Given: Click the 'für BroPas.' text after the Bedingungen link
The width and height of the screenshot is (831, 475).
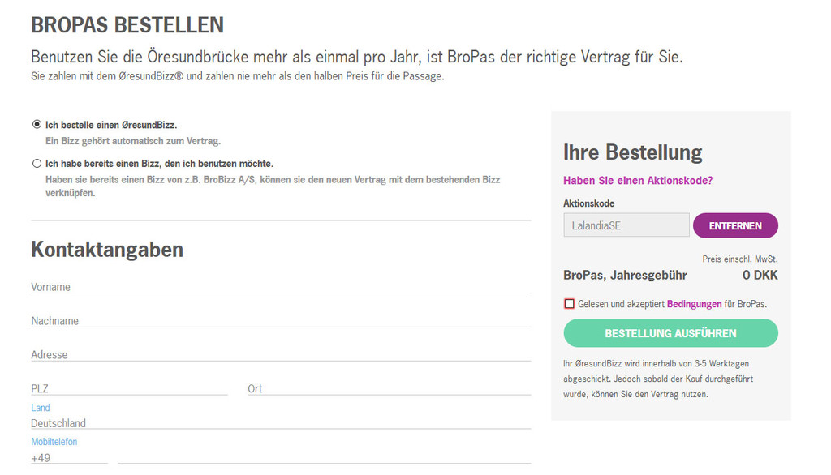Looking at the screenshot, I should tap(746, 304).
